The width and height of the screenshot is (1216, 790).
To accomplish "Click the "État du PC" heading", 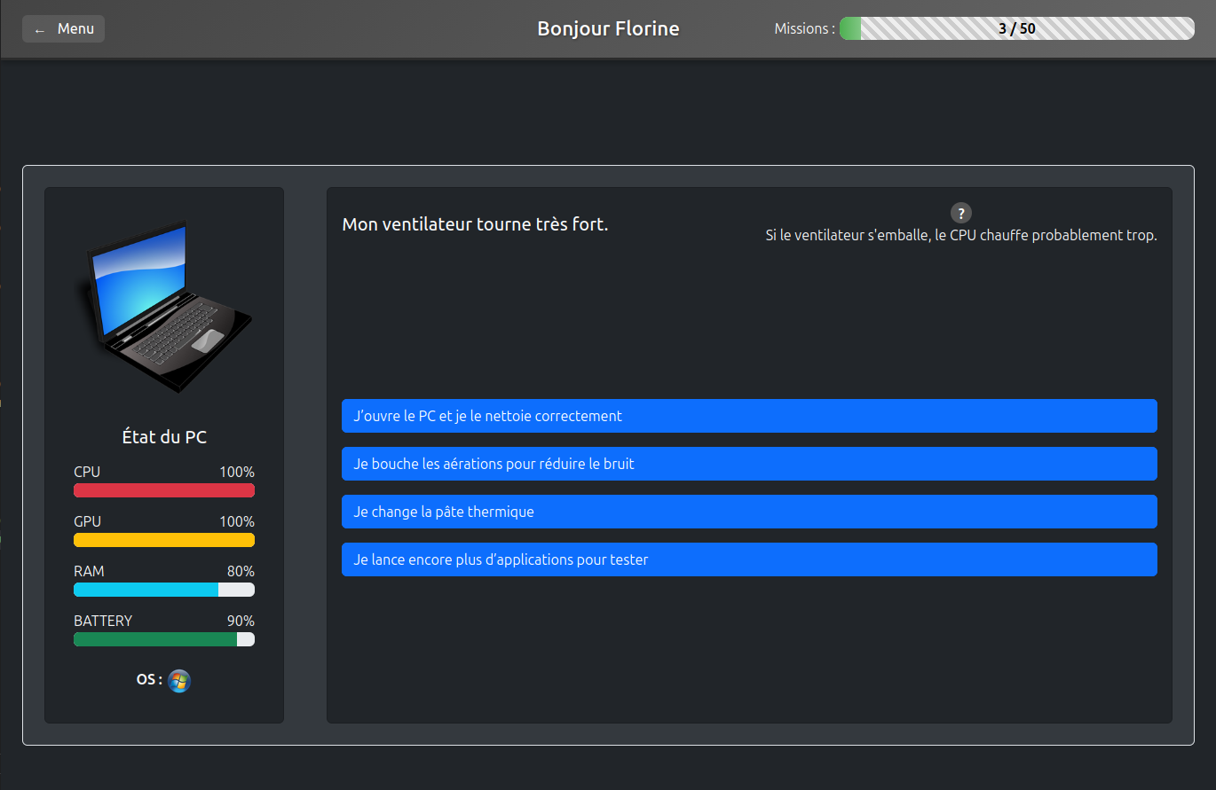I will point(164,437).
